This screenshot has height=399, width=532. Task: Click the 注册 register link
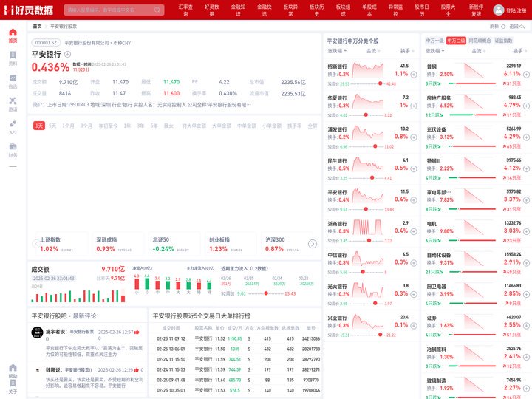coord(522,10)
